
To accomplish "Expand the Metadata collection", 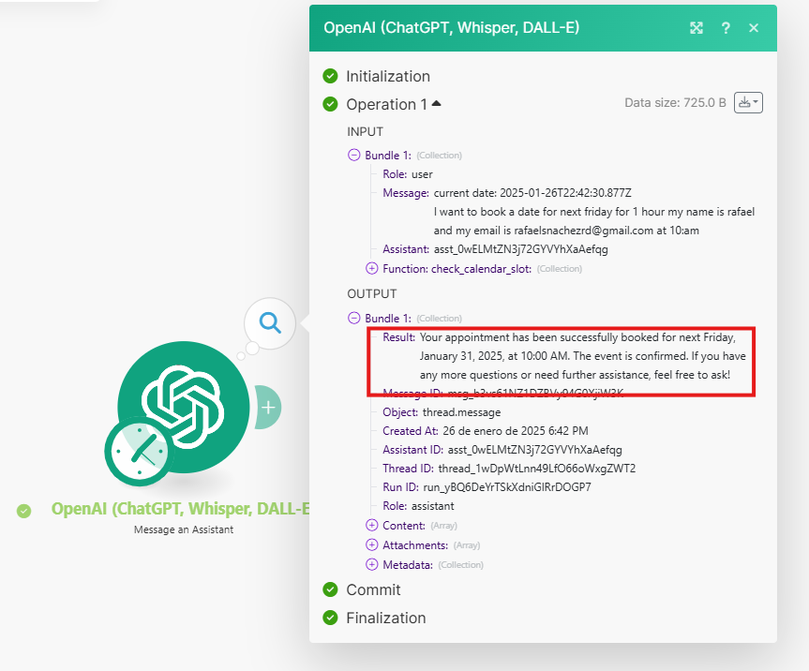I will pos(371,564).
